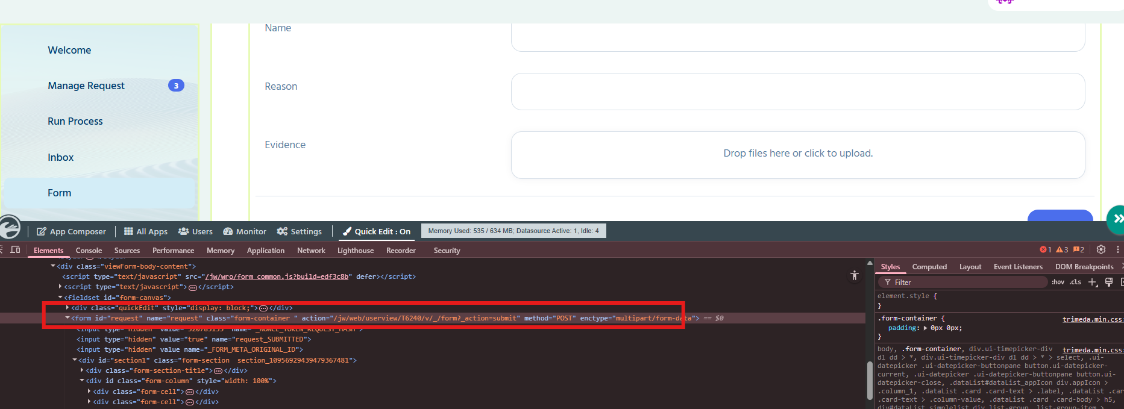Open the form_common.js script link
Screen dimensions: 1124x409
tap(277, 276)
